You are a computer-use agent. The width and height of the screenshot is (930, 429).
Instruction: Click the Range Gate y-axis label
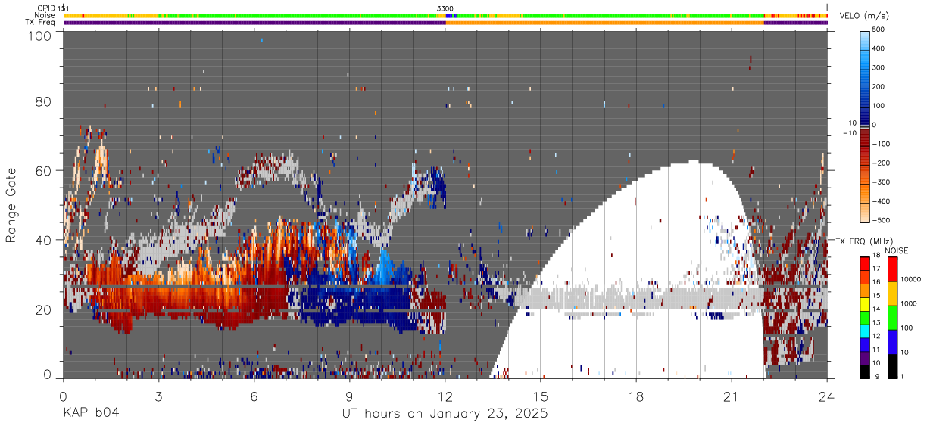click(11, 205)
